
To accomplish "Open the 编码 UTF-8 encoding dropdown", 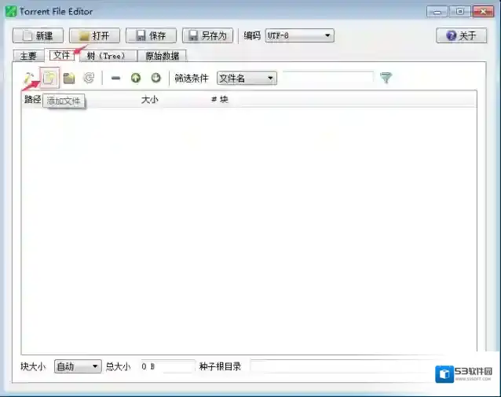I will 300,35.
